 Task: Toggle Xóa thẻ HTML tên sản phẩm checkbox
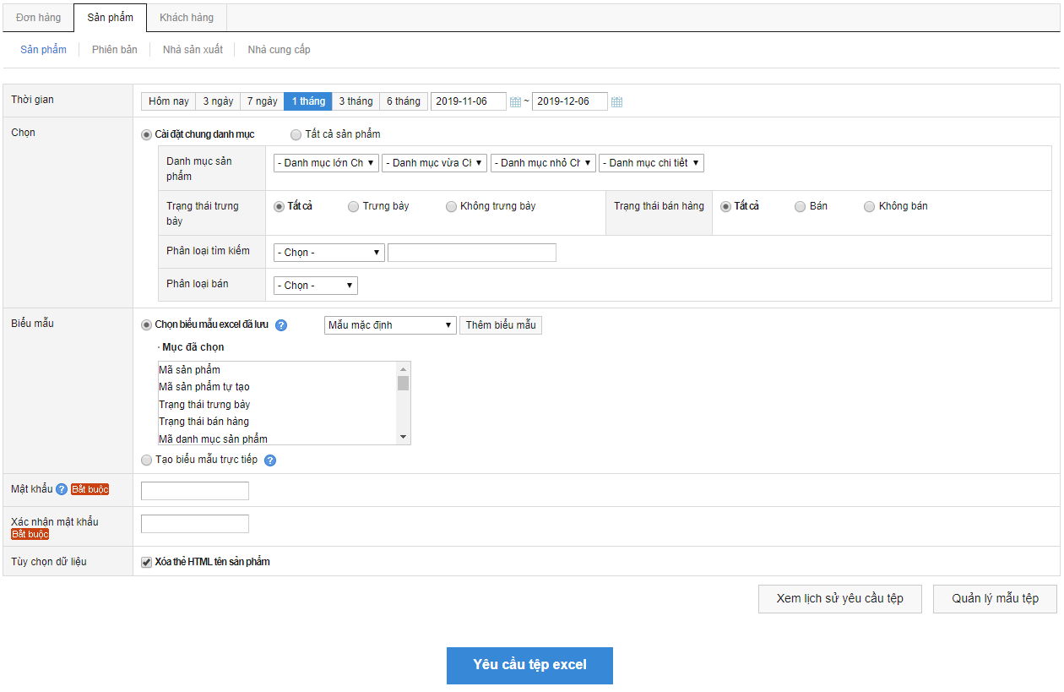click(x=147, y=562)
